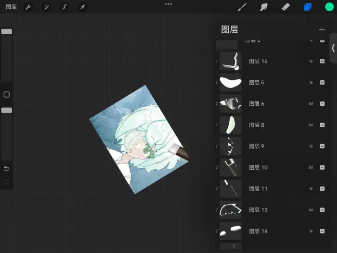Expand the side panel chevron at right edge
This screenshot has width=337, height=253.
[333, 48]
